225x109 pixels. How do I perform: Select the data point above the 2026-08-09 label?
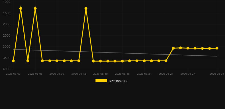coord(57,61)
